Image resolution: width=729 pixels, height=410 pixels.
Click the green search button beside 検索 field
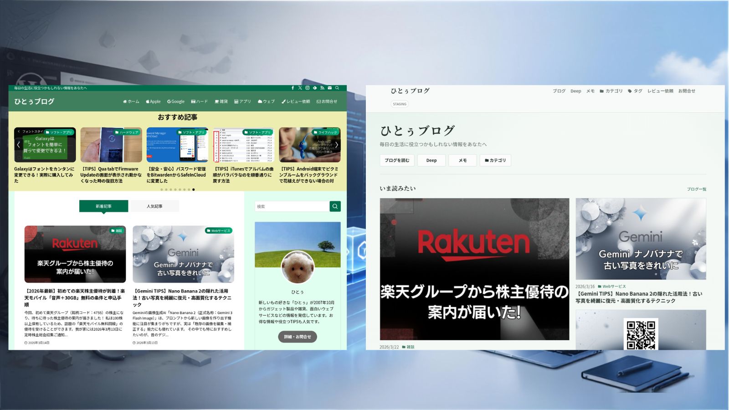[335, 206]
